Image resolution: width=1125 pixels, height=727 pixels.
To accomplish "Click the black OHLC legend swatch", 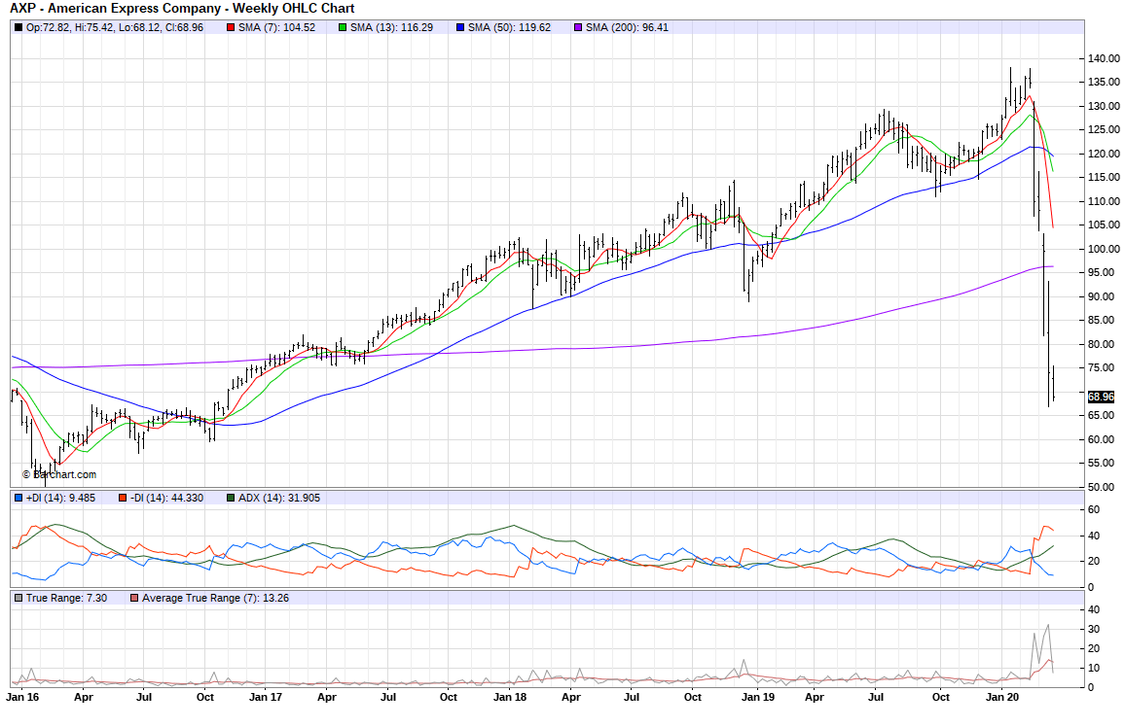I will point(18,28).
